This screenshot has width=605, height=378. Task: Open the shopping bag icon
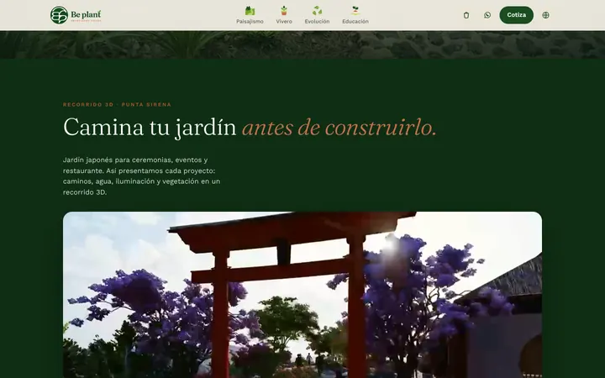point(466,15)
